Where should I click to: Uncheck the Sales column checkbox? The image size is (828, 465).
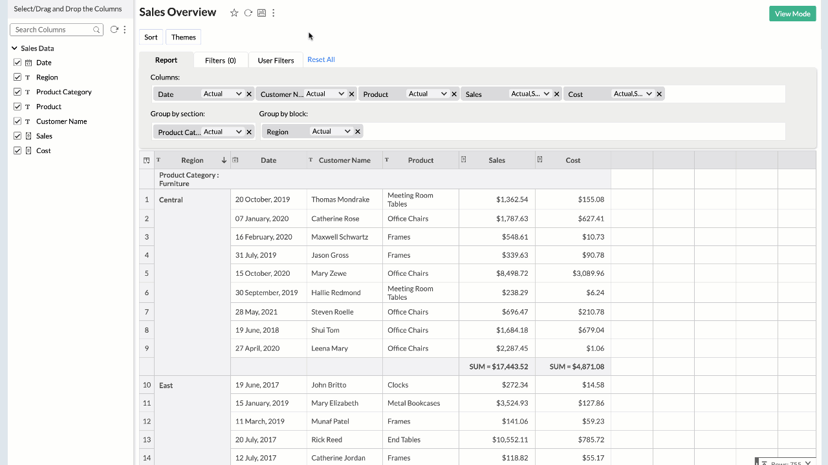(17, 136)
